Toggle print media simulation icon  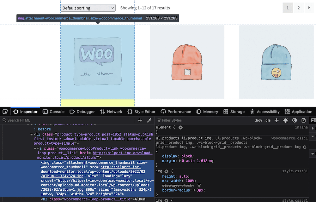[x=303, y=120]
